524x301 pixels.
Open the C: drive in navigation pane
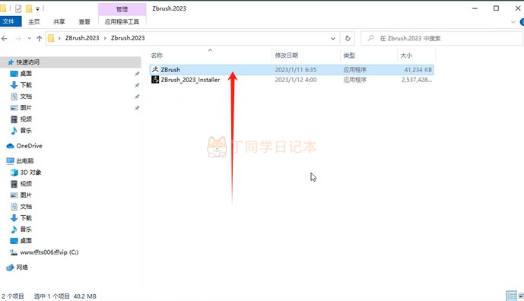(x=49, y=252)
